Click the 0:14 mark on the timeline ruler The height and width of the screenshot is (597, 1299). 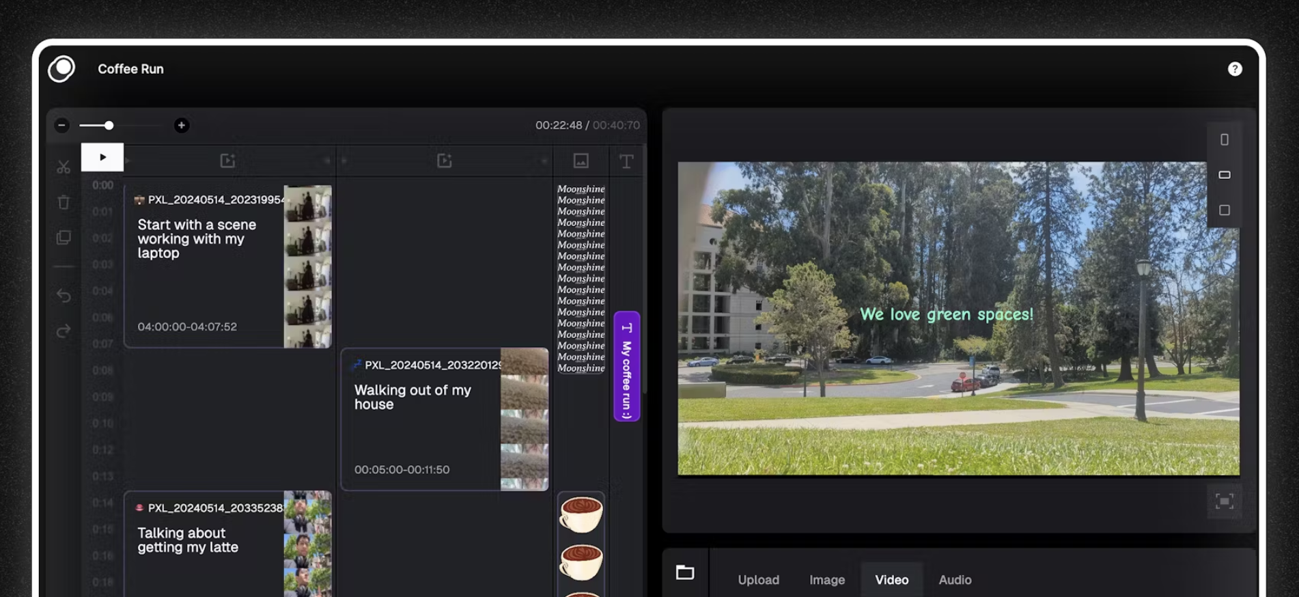(x=103, y=502)
